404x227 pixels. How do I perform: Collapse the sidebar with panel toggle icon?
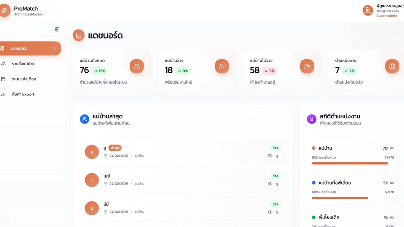[57, 29]
